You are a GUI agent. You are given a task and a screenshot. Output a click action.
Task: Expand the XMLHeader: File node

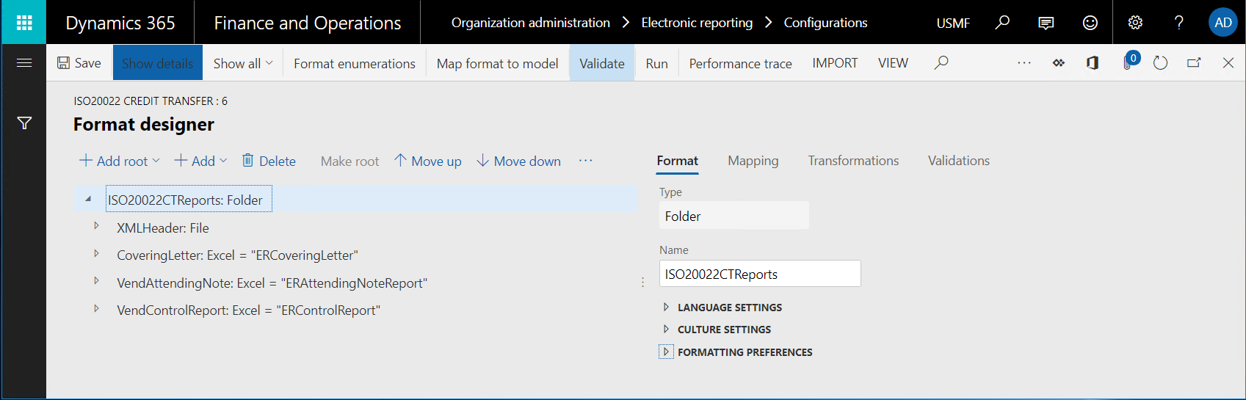point(96,226)
